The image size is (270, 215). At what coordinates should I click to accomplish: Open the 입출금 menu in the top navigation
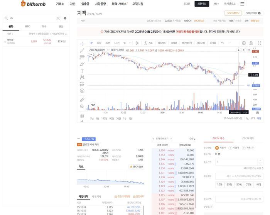(x=85, y=4)
